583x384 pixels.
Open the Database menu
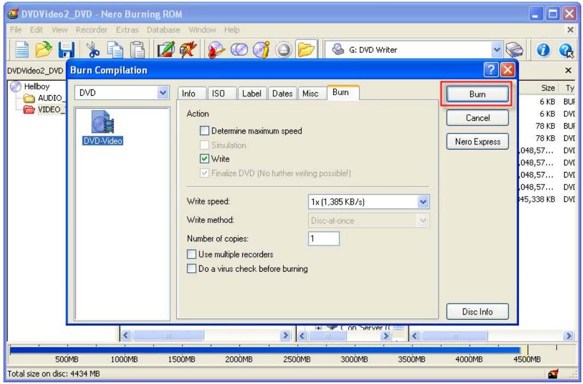pyautogui.click(x=163, y=30)
